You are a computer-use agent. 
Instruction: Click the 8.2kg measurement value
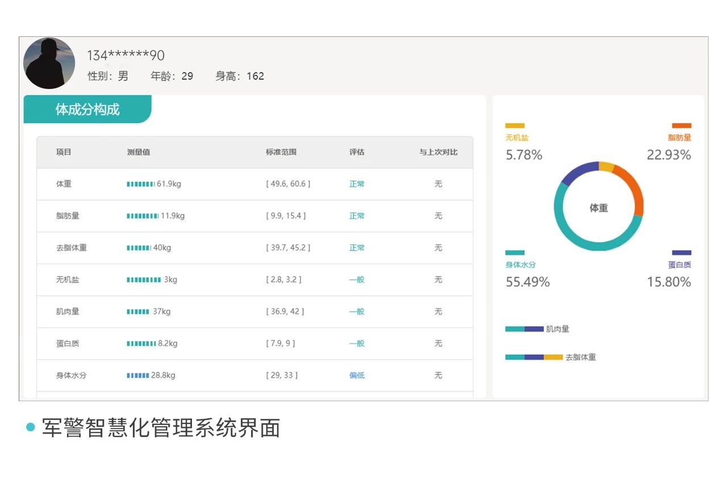point(168,343)
